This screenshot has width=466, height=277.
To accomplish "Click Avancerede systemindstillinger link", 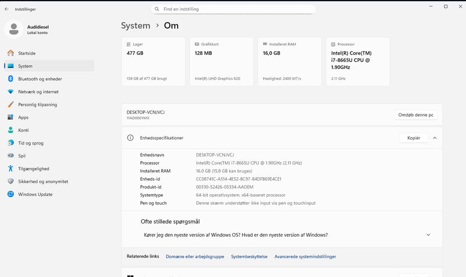I will point(305,257).
